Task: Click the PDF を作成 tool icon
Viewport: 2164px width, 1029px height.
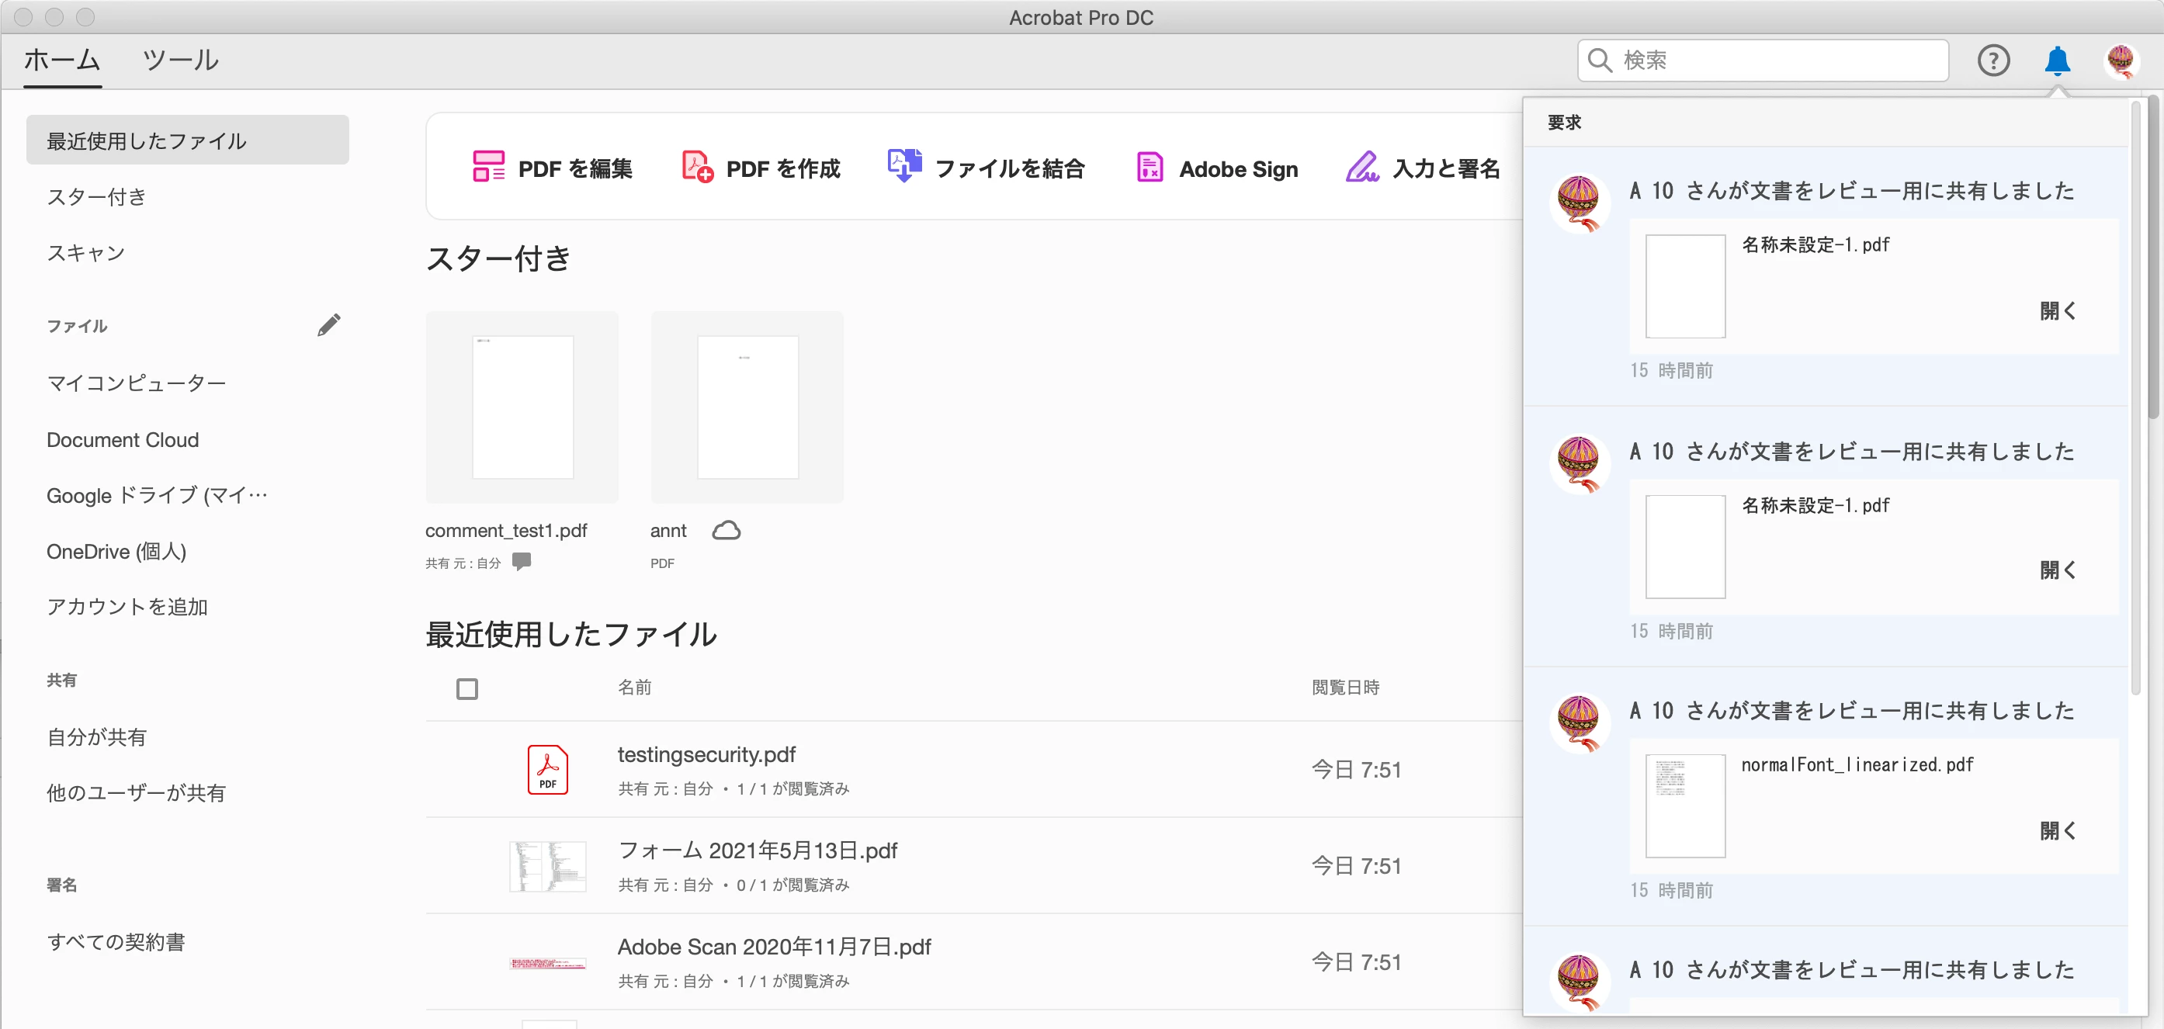Action: [x=696, y=167]
